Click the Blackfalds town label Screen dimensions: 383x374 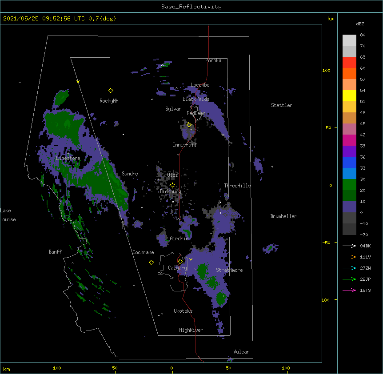196,99
